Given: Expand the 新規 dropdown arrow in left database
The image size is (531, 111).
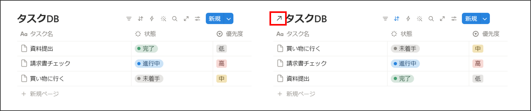Looking at the screenshot, I should tap(229, 19).
